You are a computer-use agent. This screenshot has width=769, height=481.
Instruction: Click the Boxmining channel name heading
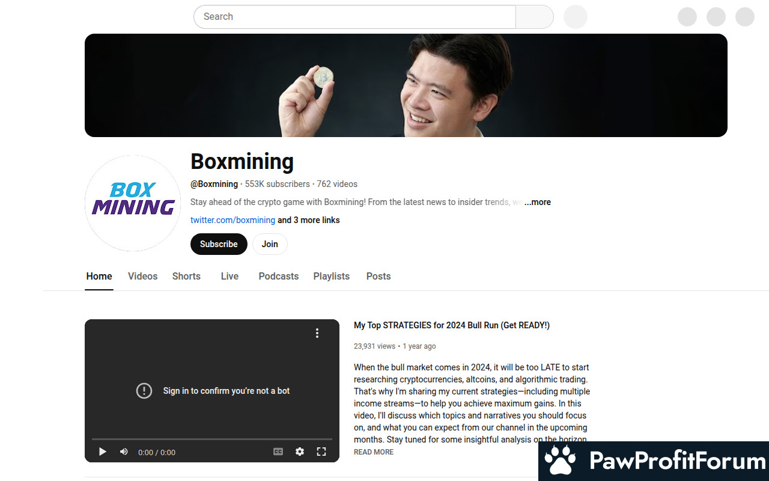[242, 161]
